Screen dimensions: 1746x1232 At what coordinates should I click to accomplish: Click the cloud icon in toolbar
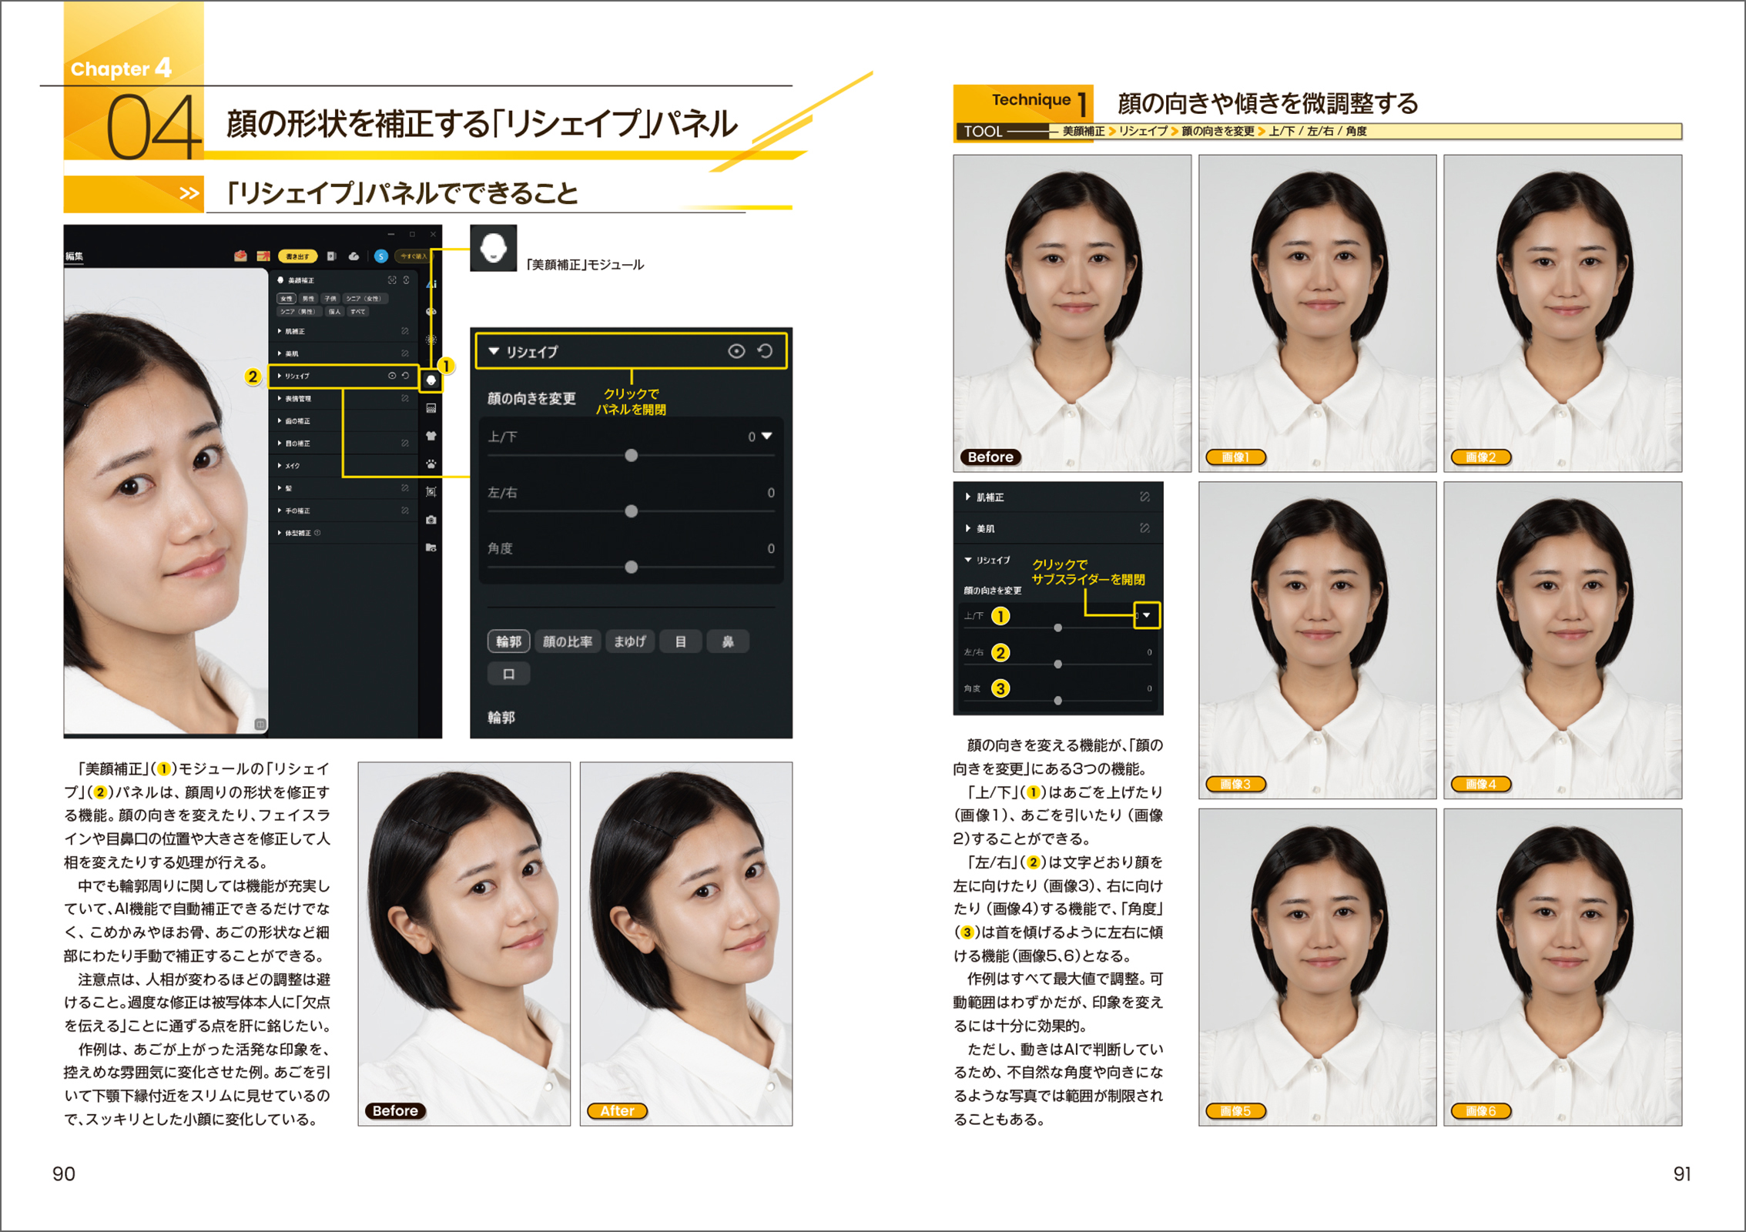tap(354, 256)
